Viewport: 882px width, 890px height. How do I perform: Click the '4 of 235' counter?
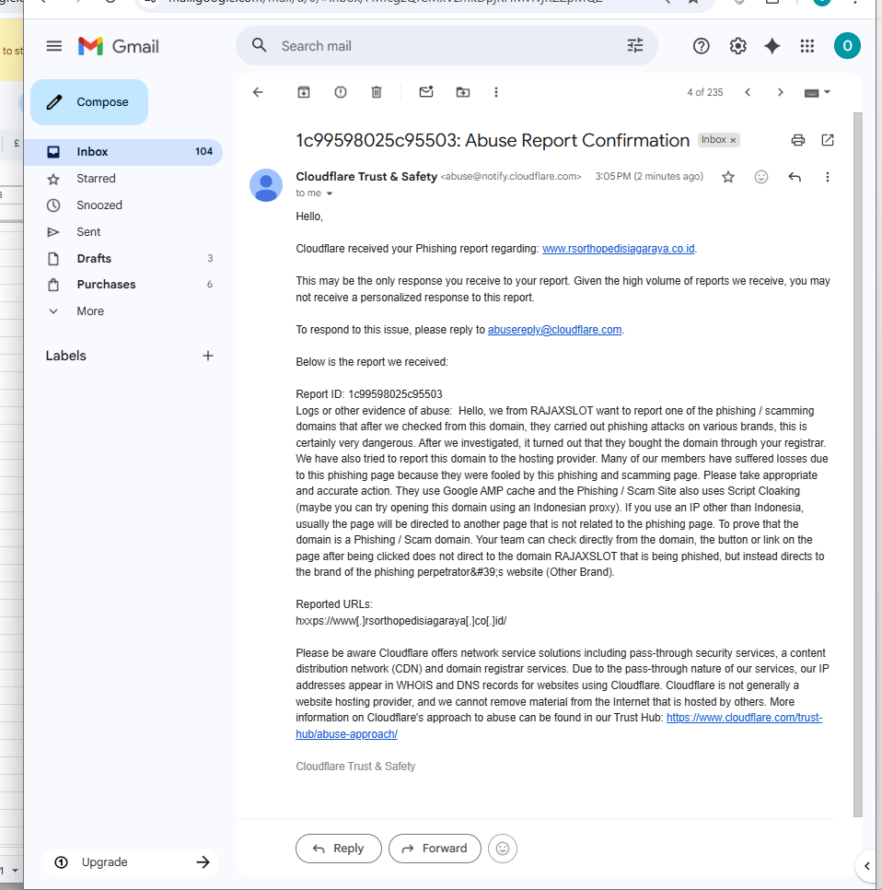point(705,92)
